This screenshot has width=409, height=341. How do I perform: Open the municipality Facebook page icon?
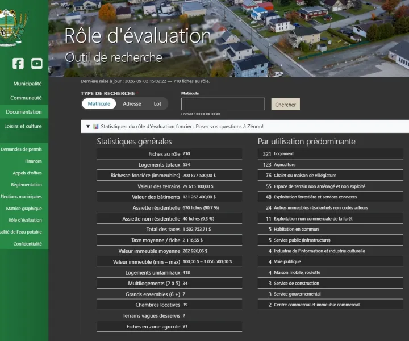18,64
